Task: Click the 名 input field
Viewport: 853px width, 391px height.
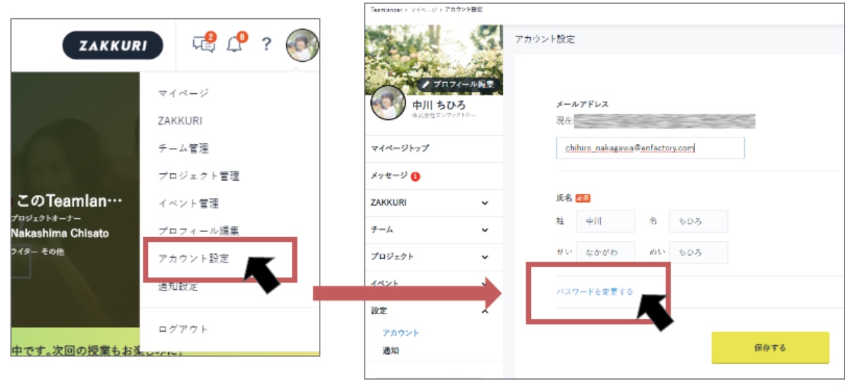Action: (698, 221)
